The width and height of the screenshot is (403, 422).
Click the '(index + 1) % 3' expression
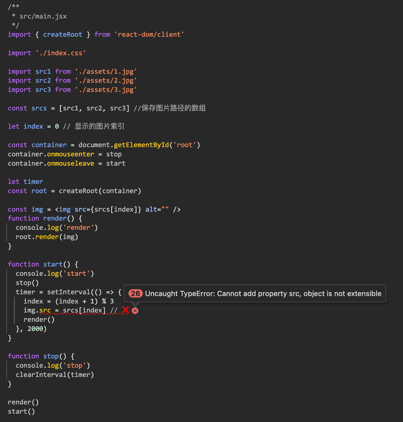coord(84,301)
